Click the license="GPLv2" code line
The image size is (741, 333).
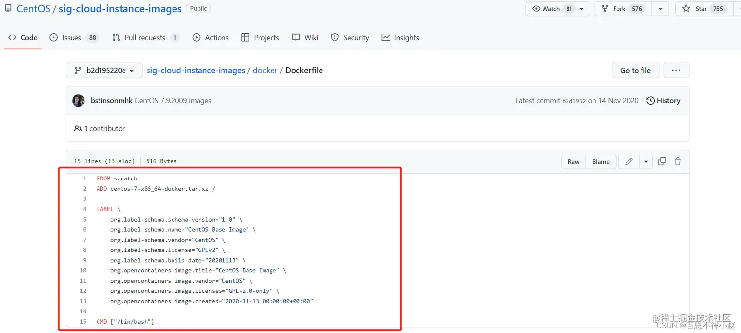click(168, 250)
